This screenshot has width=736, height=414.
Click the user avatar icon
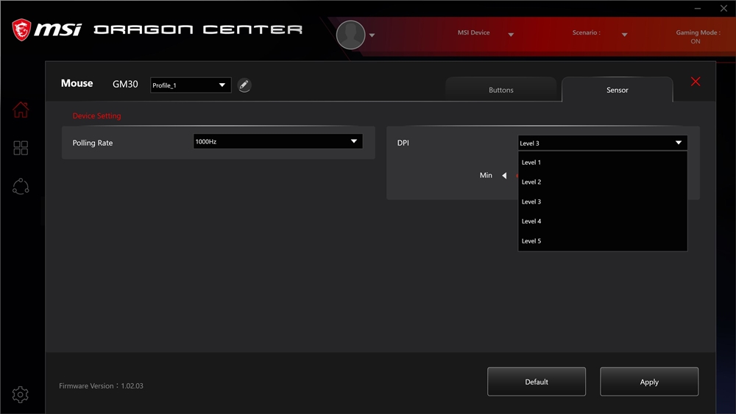click(350, 35)
